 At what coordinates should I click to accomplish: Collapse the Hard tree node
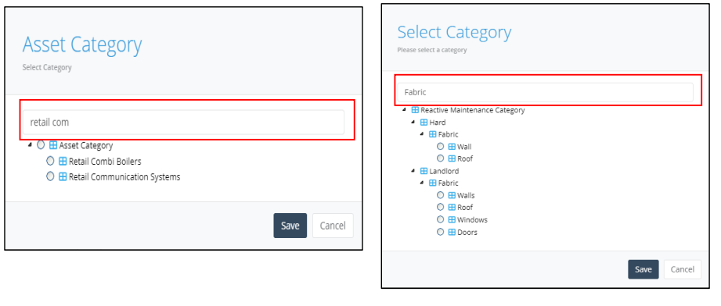coord(413,122)
